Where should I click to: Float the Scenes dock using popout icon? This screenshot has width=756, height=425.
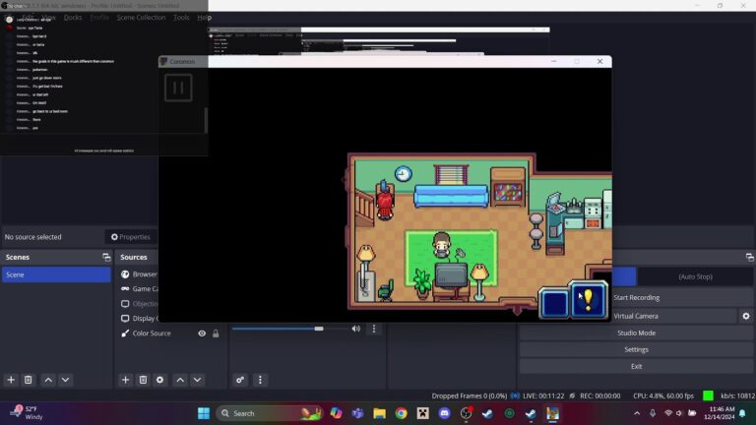(106, 258)
